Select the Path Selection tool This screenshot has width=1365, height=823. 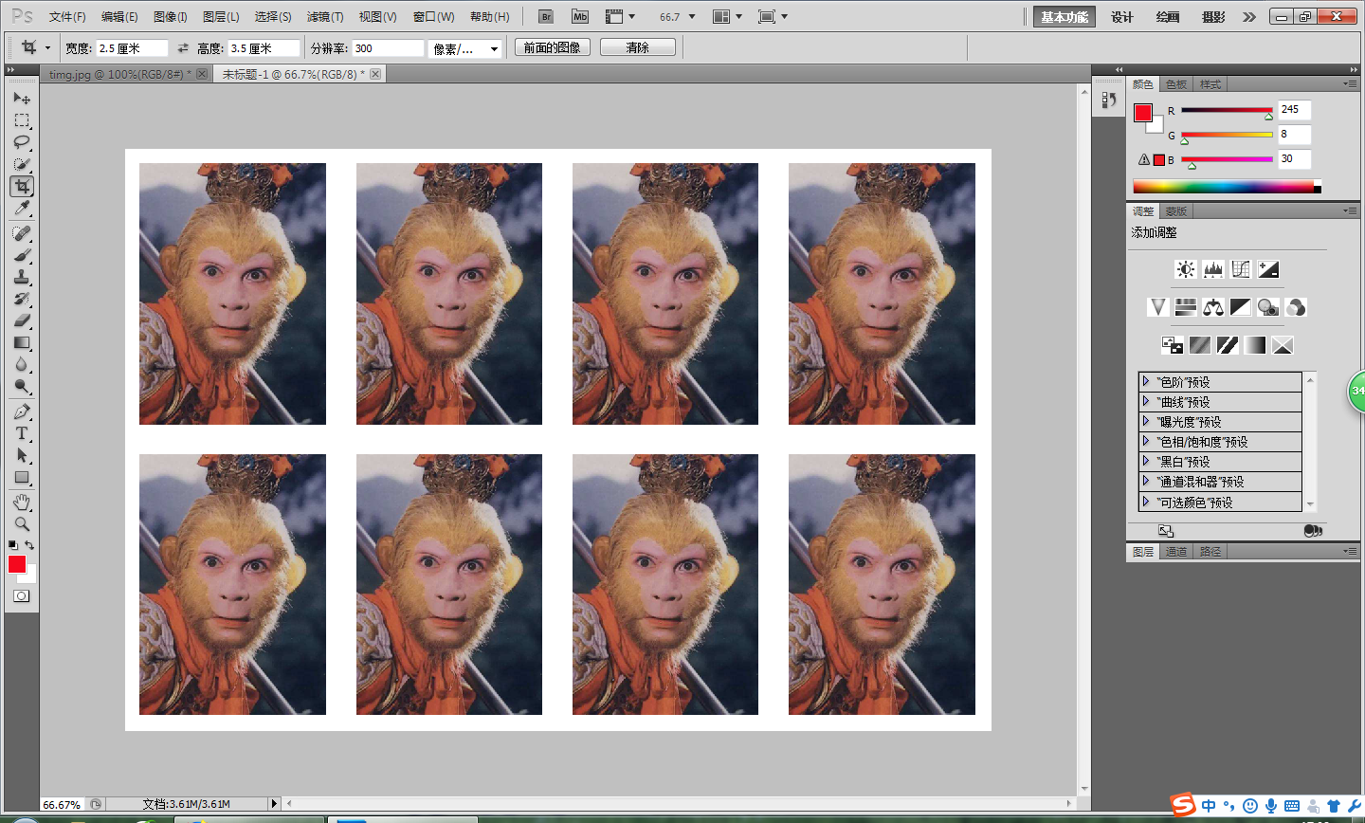(22, 455)
